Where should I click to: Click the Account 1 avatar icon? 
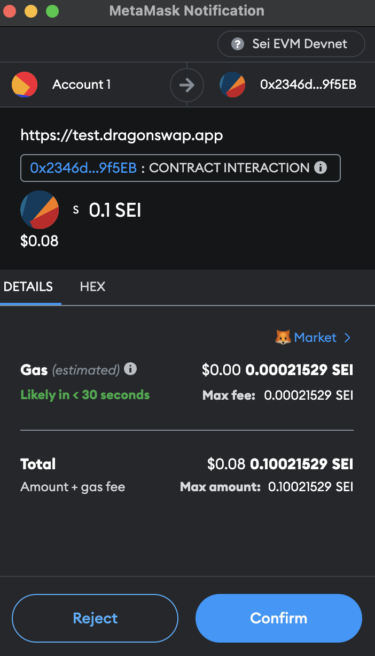pos(25,85)
